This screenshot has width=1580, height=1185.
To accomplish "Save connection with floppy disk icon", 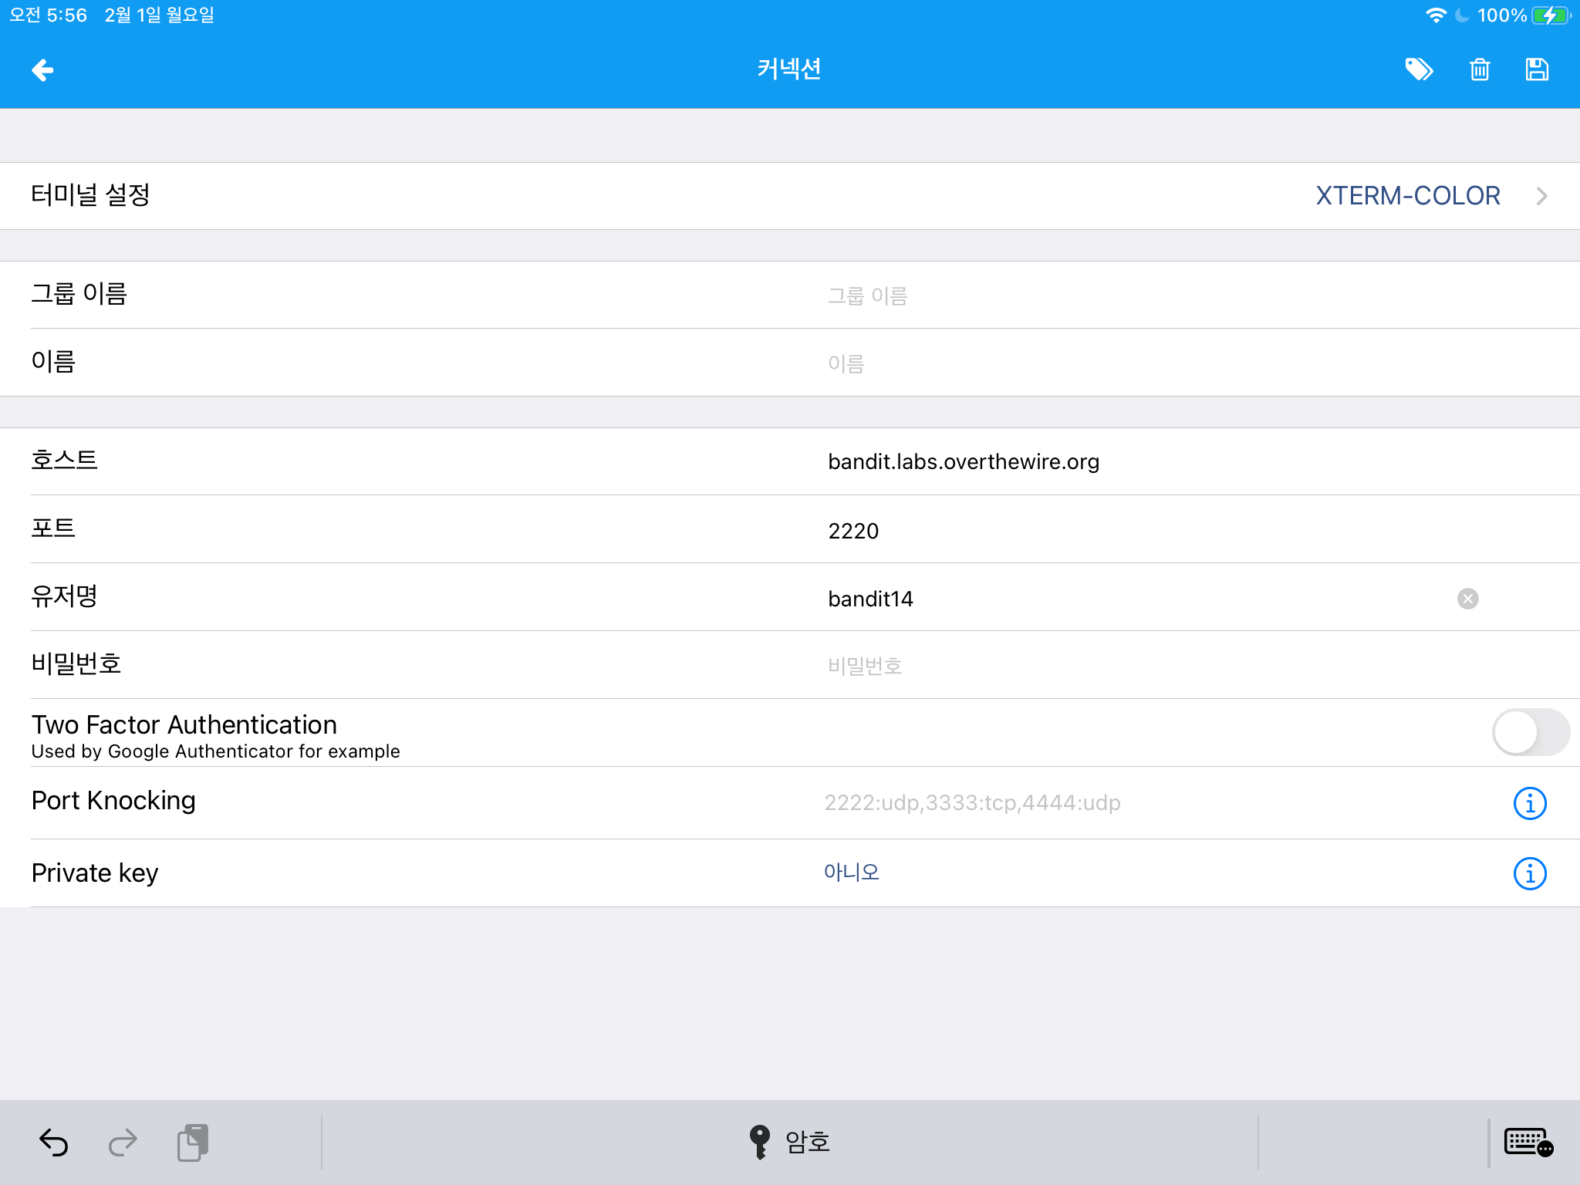I will (x=1536, y=70).
